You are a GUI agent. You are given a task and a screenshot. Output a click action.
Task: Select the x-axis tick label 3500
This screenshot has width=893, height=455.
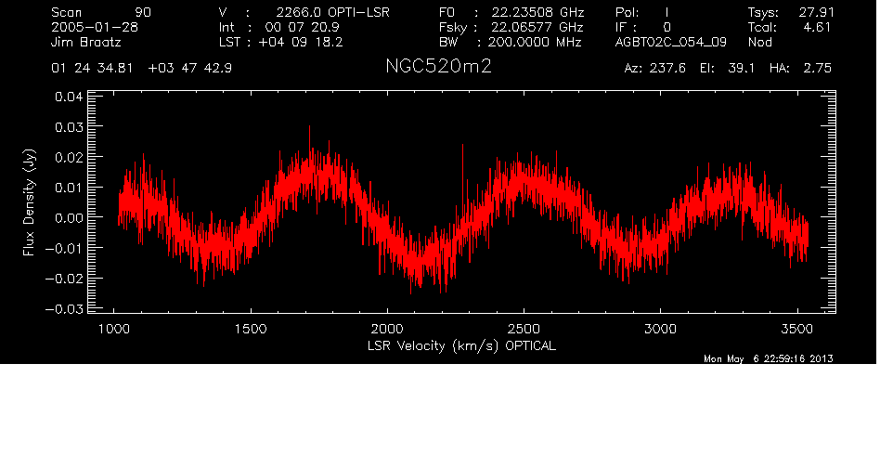796,329
